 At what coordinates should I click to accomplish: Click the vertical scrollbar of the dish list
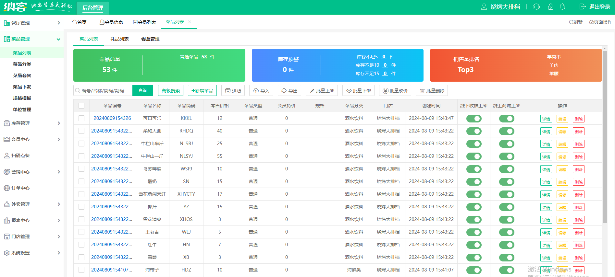pos(605,137)
